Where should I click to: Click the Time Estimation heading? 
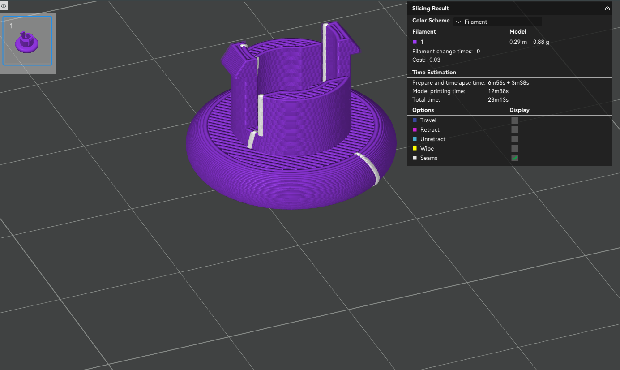434,72
